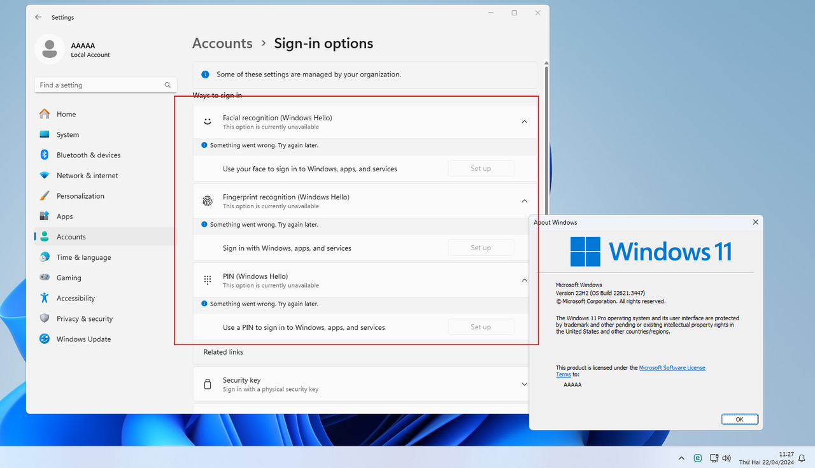Screen dimensions: 815x468
Task: Click the blue info icon in organization banner
Action: point(205,74)
